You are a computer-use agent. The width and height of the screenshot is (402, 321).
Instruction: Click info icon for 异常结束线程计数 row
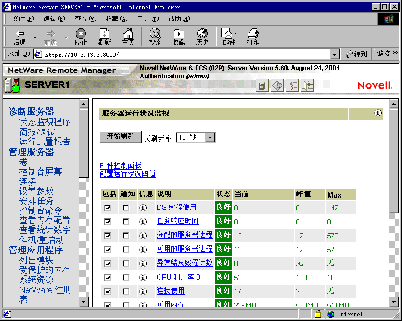pyautogui.click(x=143, y=264)
